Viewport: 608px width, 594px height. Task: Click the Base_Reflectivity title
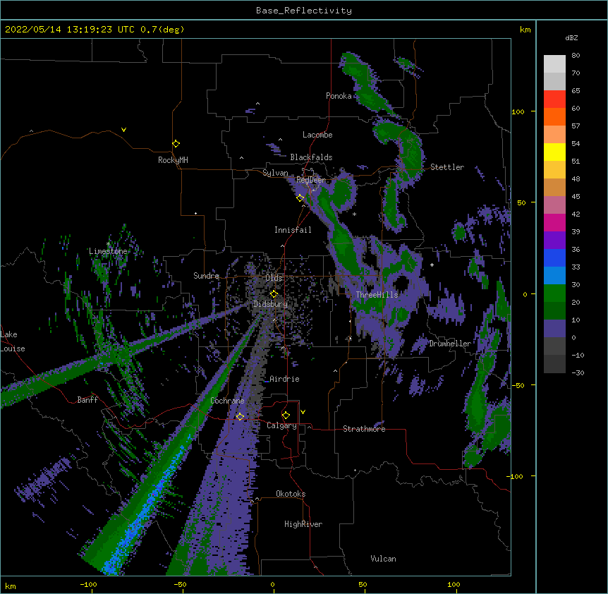(304, 11)
